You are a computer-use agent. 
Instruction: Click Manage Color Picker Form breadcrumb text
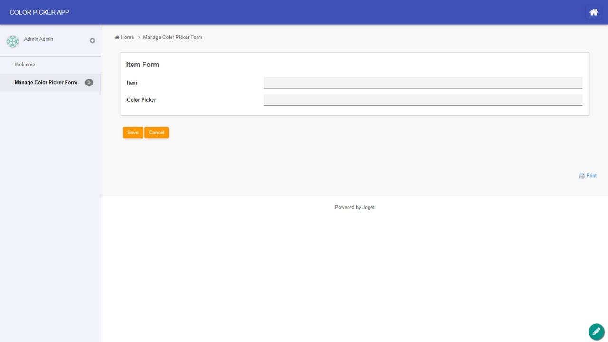point(172,38)
